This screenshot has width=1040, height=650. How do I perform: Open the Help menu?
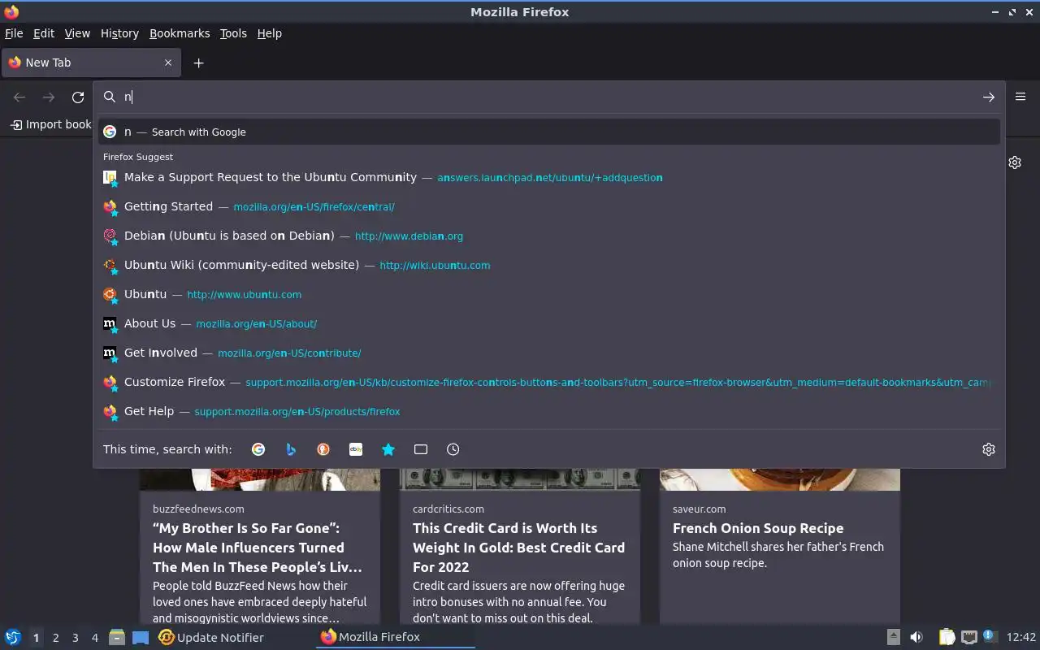(x=270, y=33)
